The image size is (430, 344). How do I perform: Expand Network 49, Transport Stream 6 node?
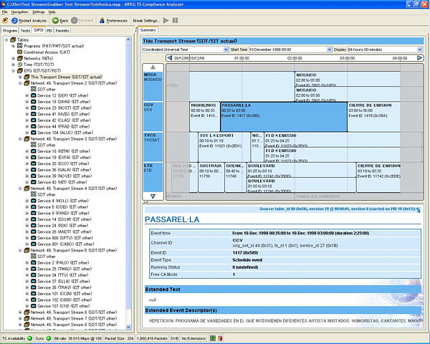pos(19,312)
